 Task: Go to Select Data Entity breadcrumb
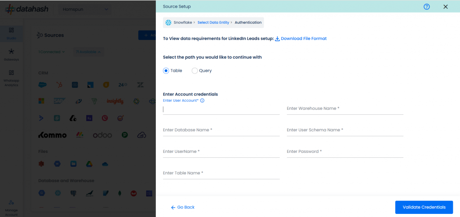213,22
